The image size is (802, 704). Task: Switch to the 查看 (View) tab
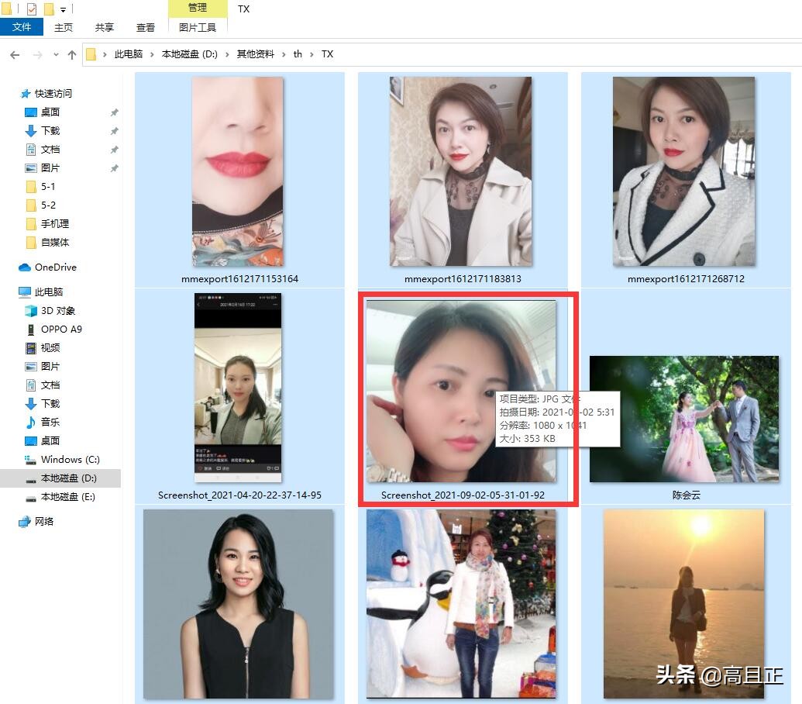pos(145,26)
